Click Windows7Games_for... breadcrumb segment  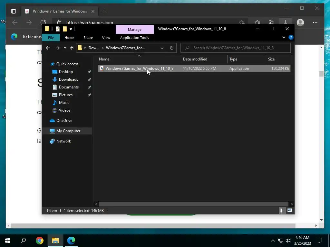tap(125, 48)
